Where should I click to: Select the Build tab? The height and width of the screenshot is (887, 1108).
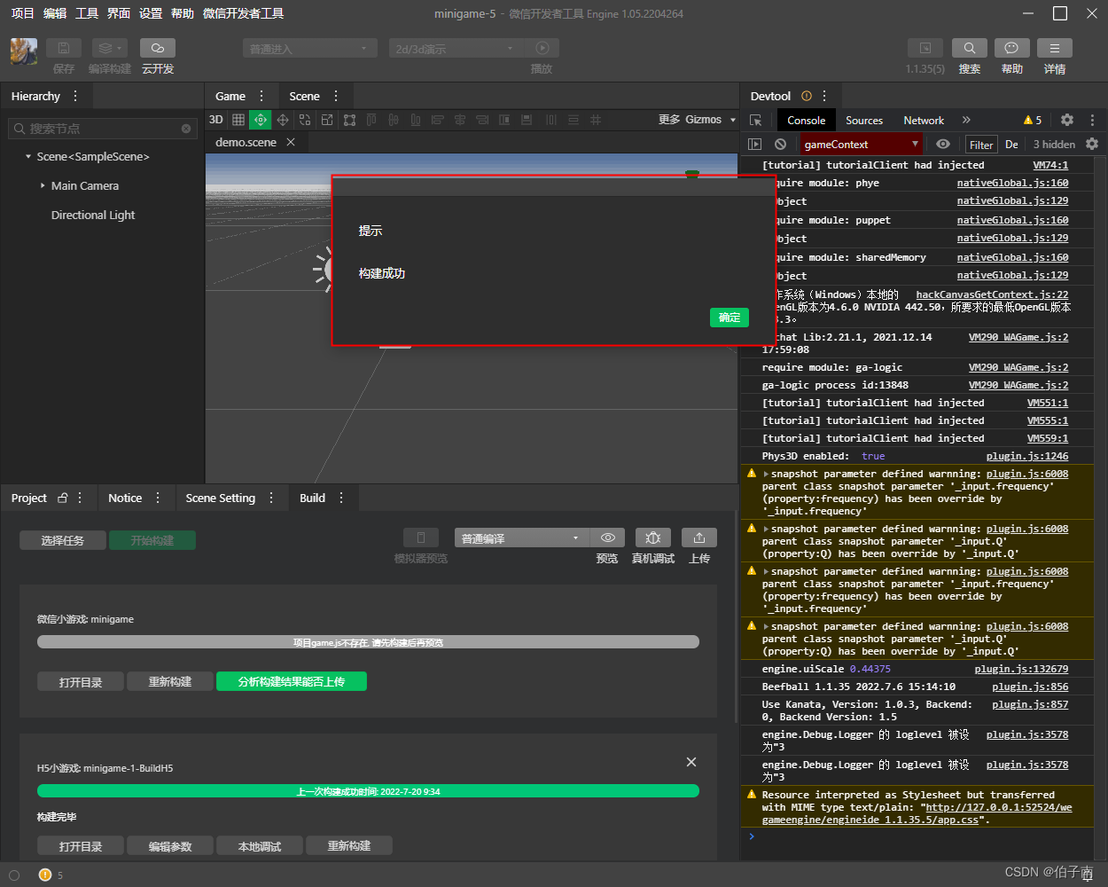(312, 498)
